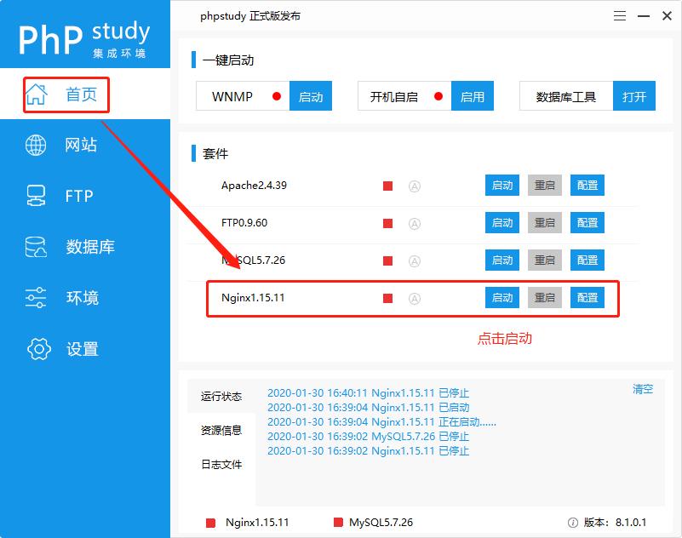Click log line 16:39:02 Nginx1.15.11 已停止

368,450
